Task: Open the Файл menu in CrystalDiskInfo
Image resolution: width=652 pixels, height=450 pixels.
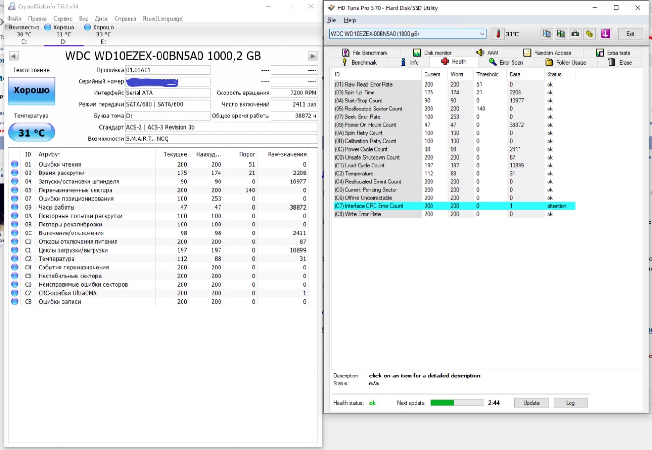Action: 15,19
